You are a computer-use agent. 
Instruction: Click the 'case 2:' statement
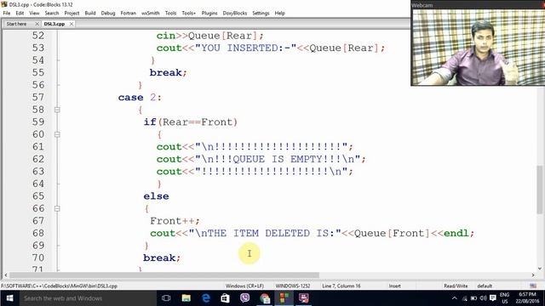click(x=140, y=98)
